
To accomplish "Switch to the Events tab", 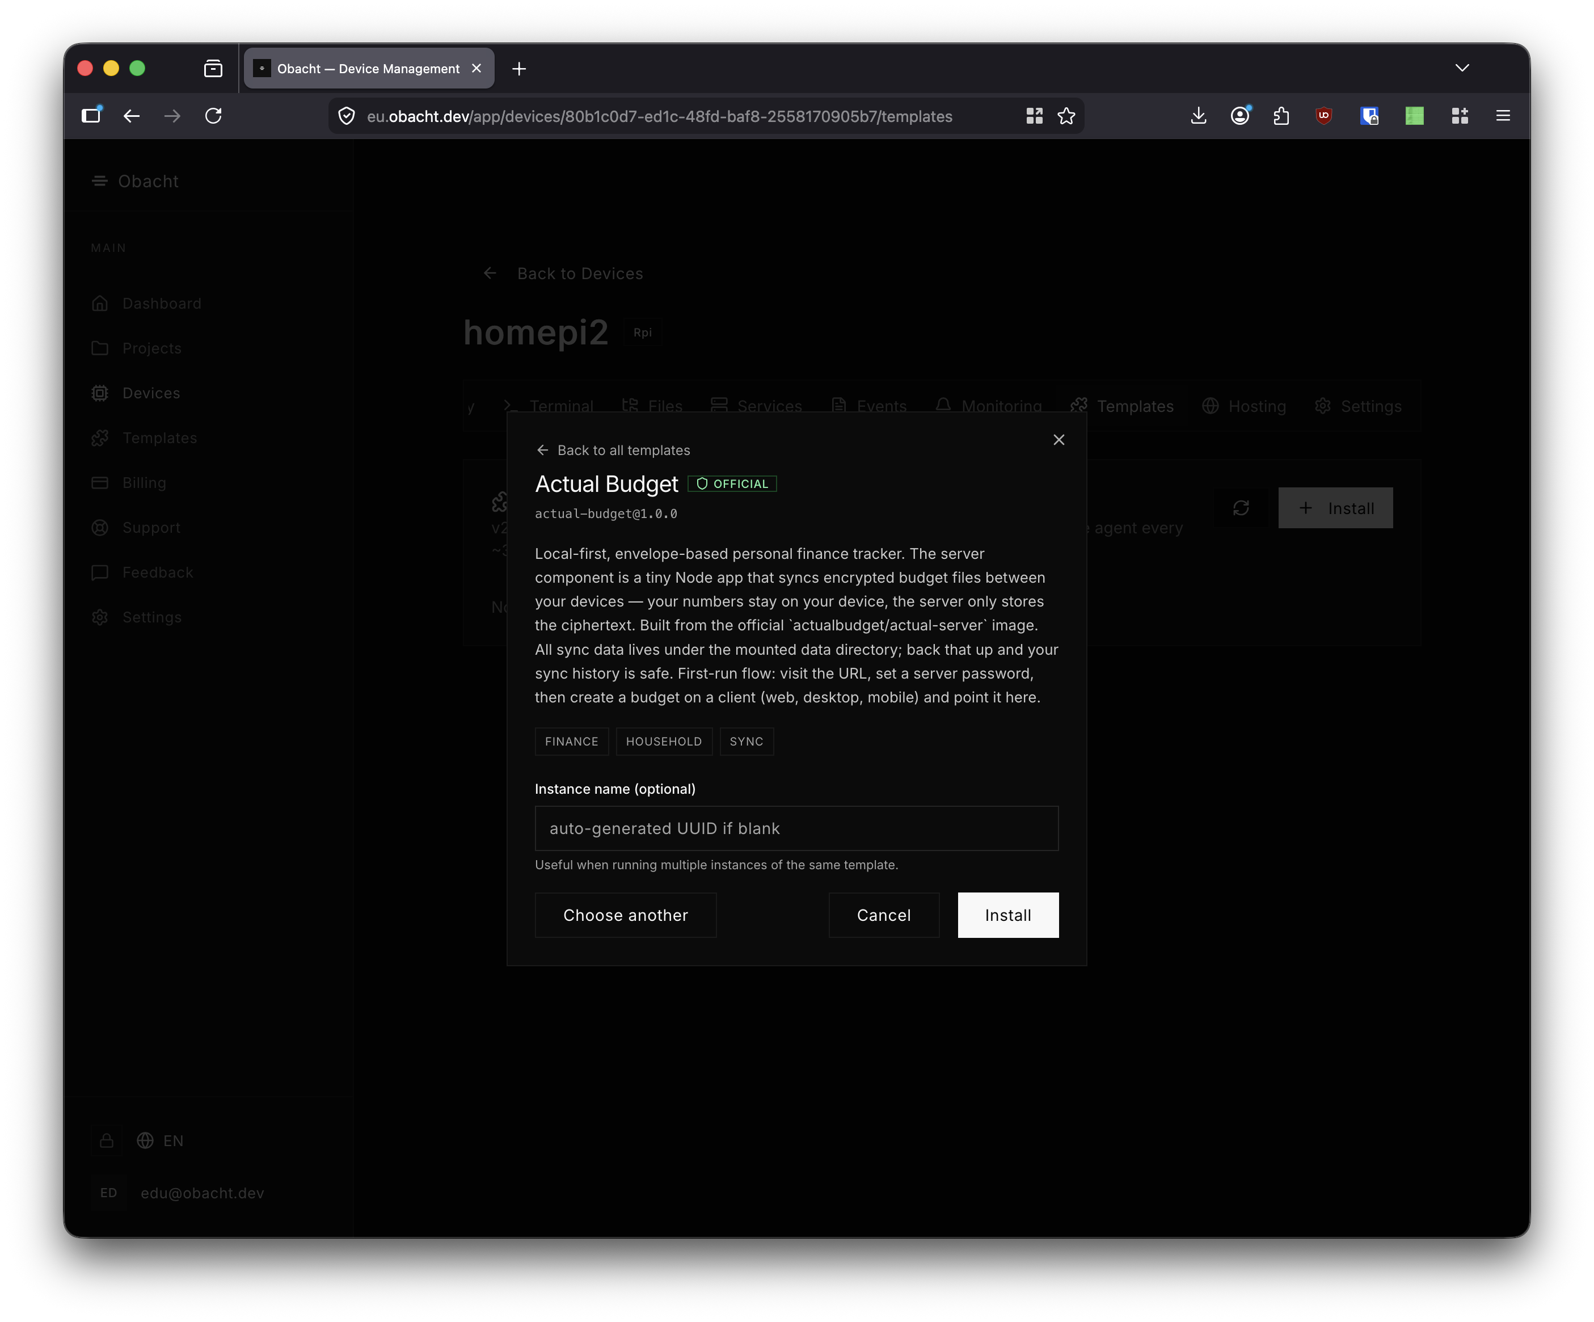I will 869,406.
